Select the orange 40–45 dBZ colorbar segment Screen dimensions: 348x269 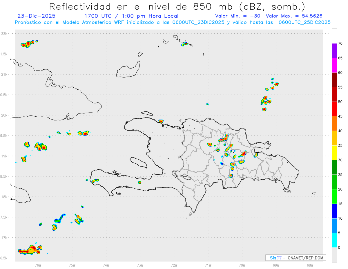coord(334,124)
